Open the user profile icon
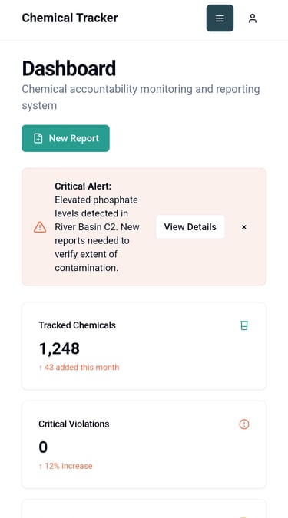 (253, 18)
